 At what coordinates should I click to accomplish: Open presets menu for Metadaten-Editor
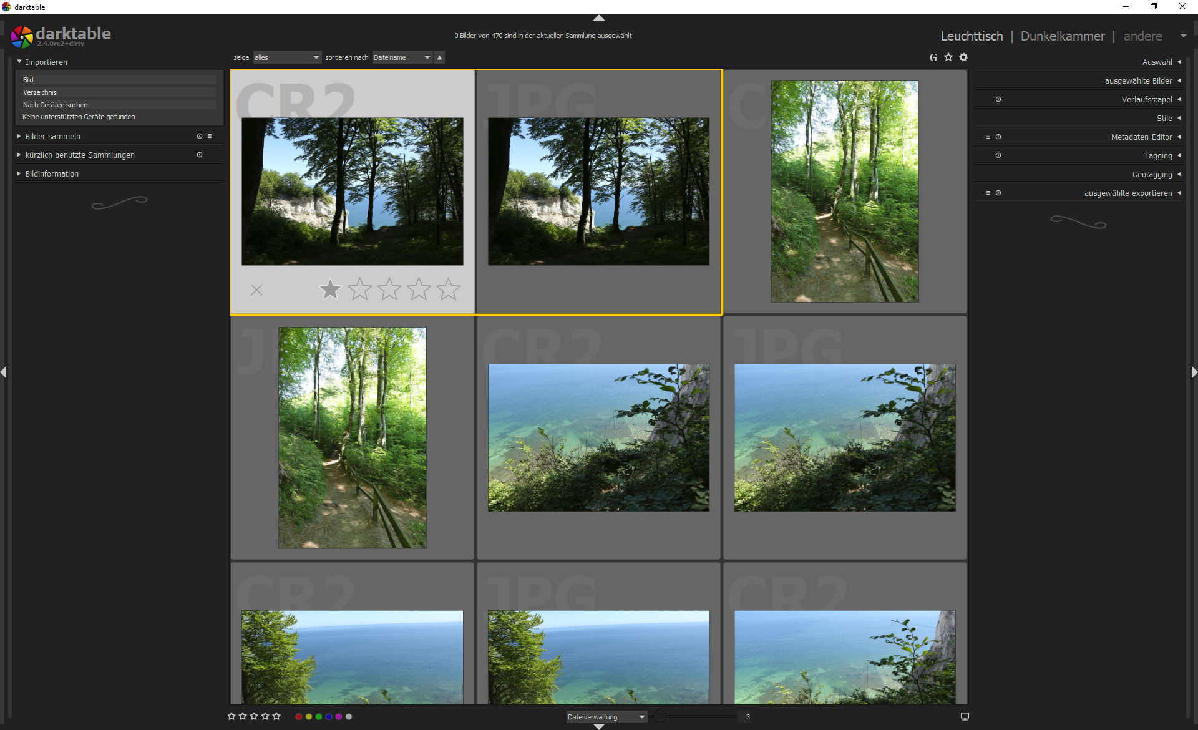click(x=988, y=137)
